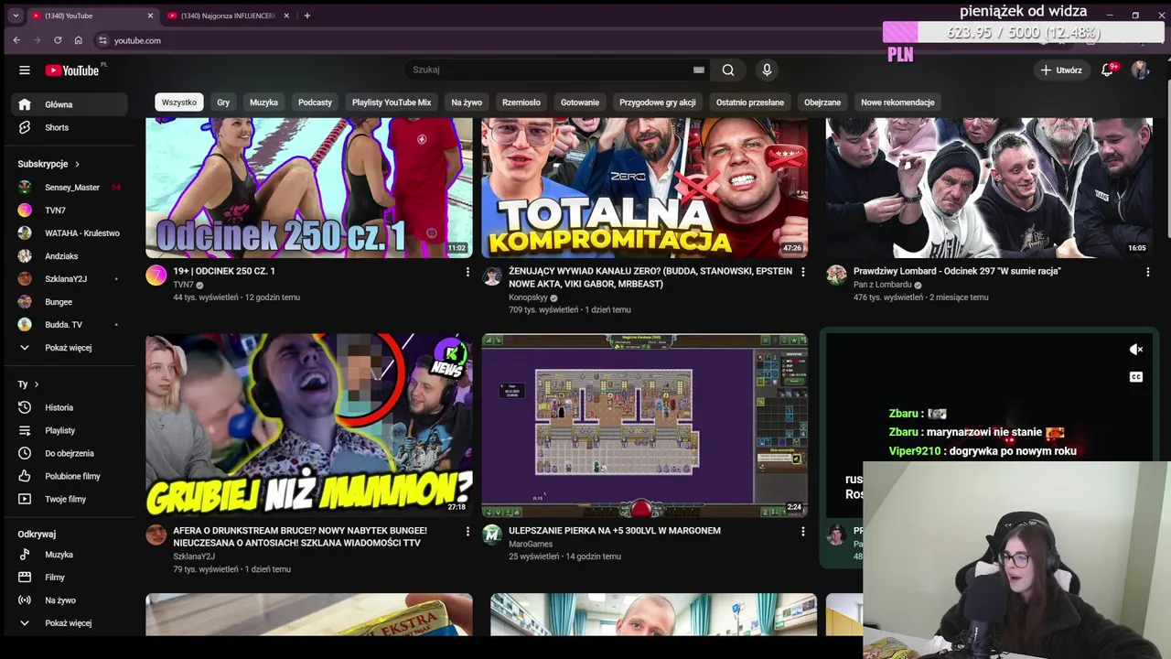
Task: Open options menu for Ulepszanie Pierka video
Action: click(x=803, y=531)
